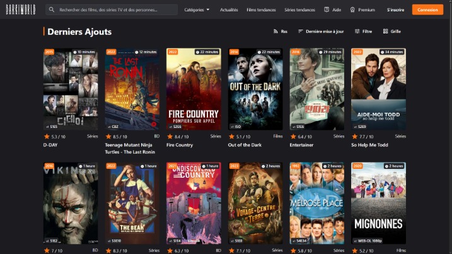Click the 29 minutes badge on Entertainer

[330, 52]
